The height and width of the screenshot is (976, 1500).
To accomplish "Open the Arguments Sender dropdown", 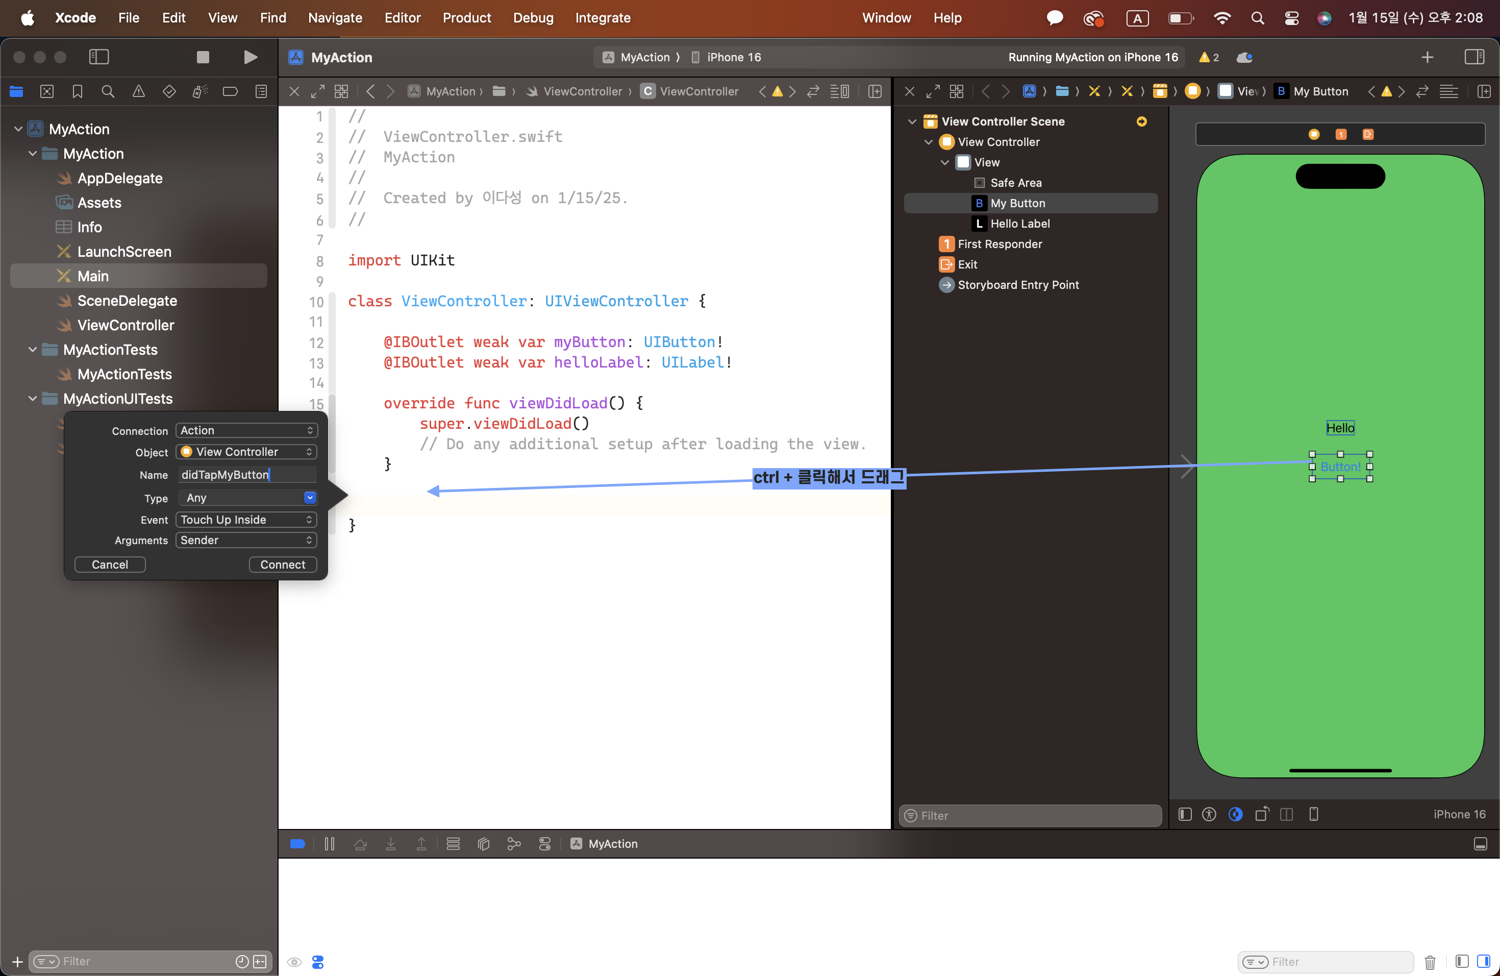I will click(246, 541).
